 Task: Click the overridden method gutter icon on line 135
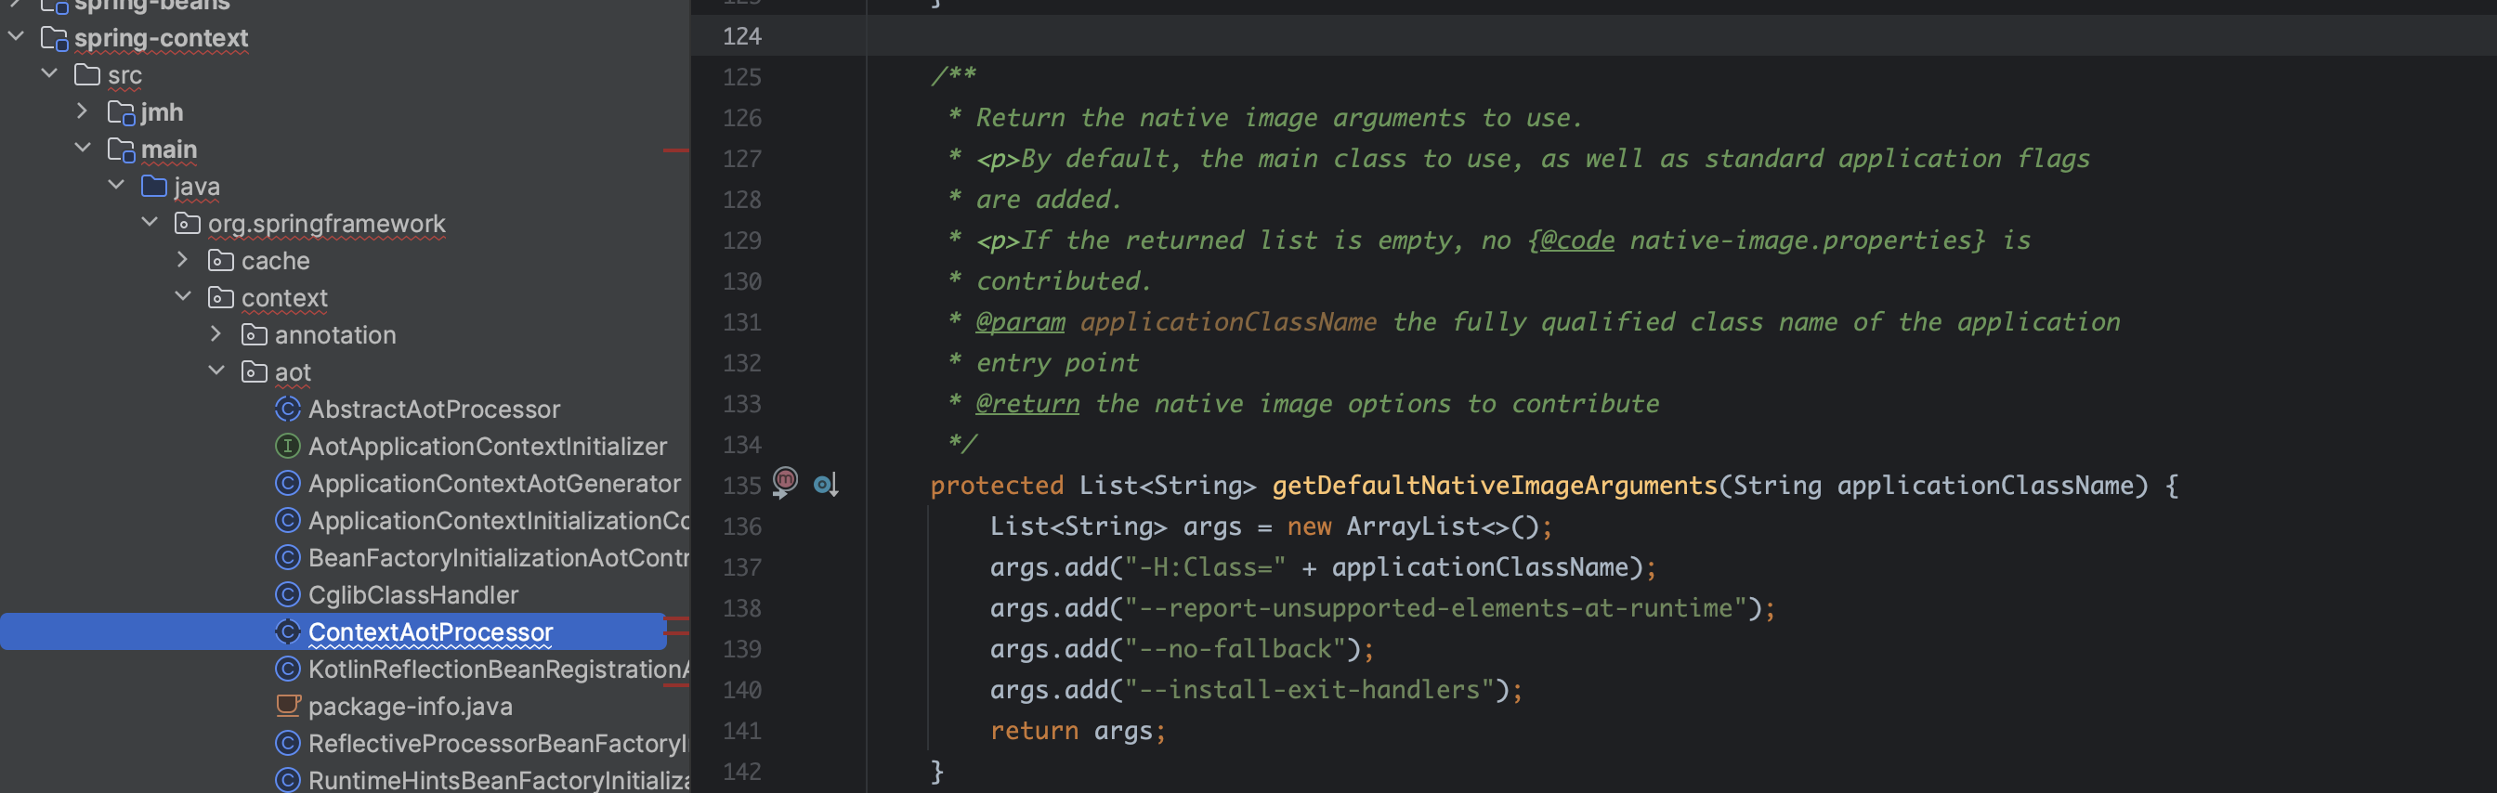pos(826,485)
